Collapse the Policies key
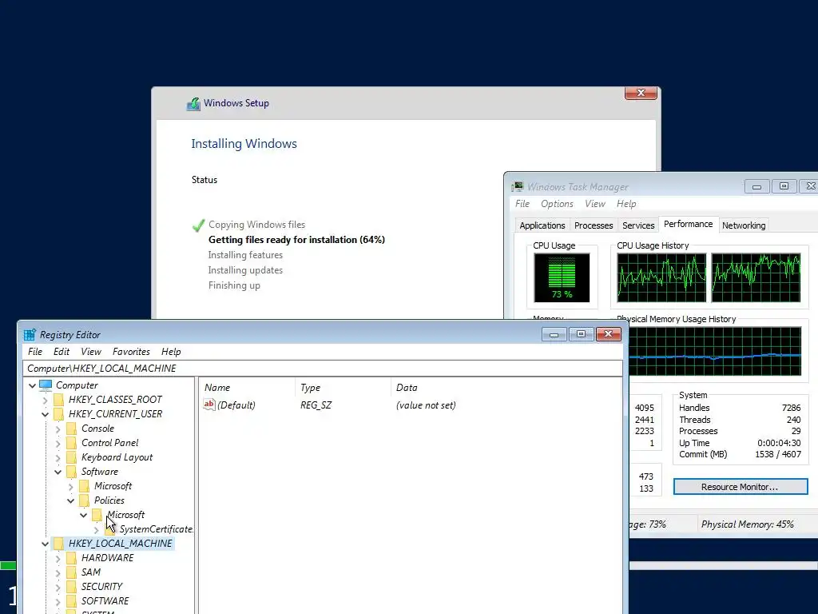 click(x=70, y=500)
